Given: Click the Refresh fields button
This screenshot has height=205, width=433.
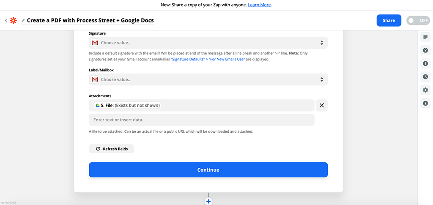Looking at the screenshot, I should [x=111, y=149].
